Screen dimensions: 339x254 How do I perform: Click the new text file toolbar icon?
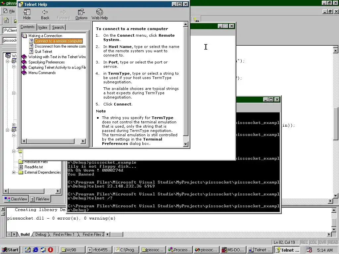click(7, 21)
